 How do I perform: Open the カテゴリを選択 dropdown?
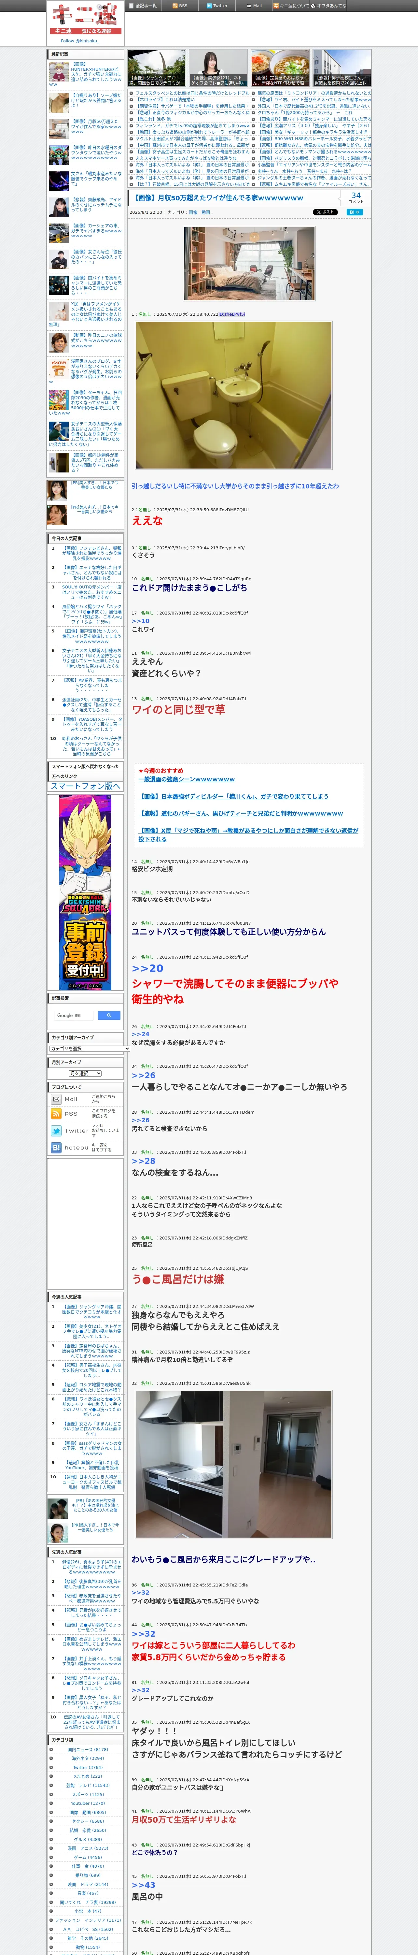pyautogui.click(x=89, y=1049)
